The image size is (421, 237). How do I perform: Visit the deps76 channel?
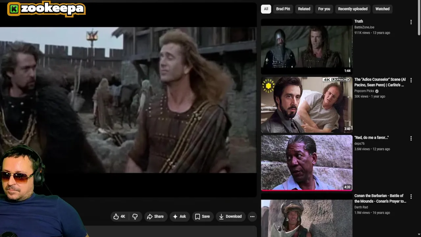coord(359,144)
